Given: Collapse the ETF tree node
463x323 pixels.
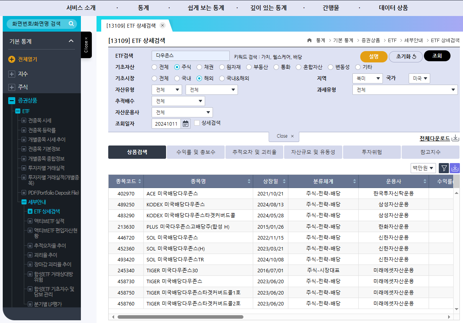Looking at the screenshot, I should (18, 111).
